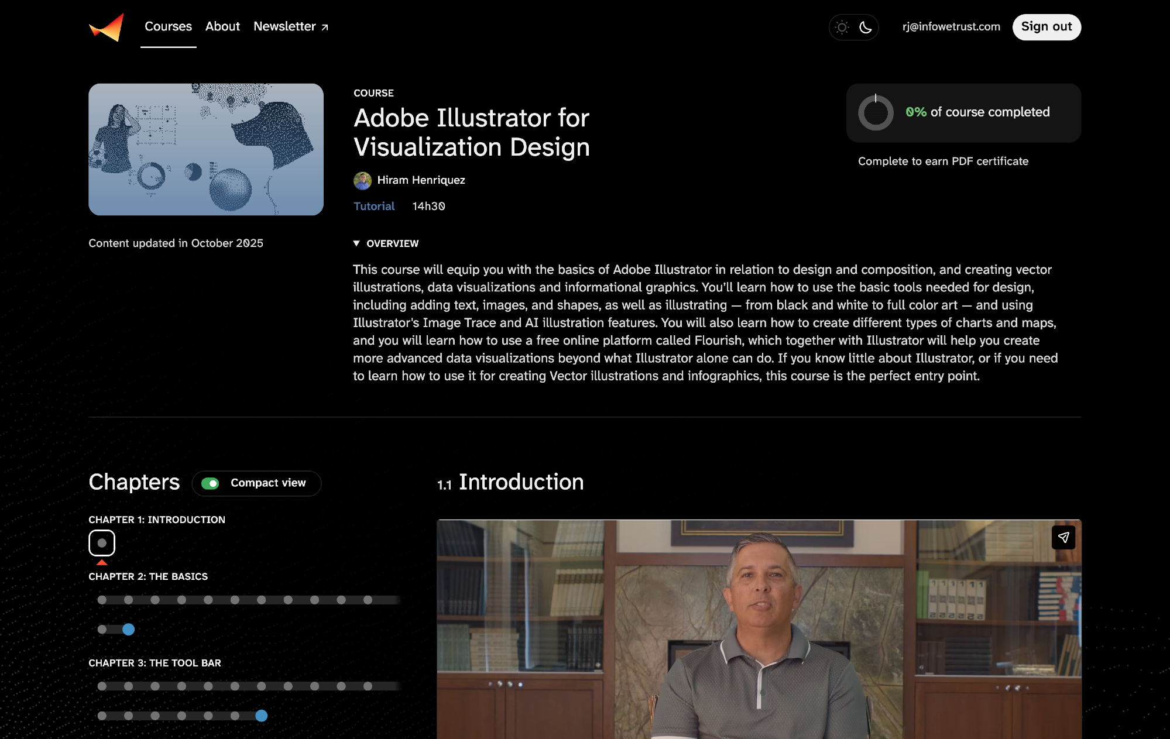Screen dimensions: 1170x739
Task: Click the course cover thumbnail image
Action: 206,149
